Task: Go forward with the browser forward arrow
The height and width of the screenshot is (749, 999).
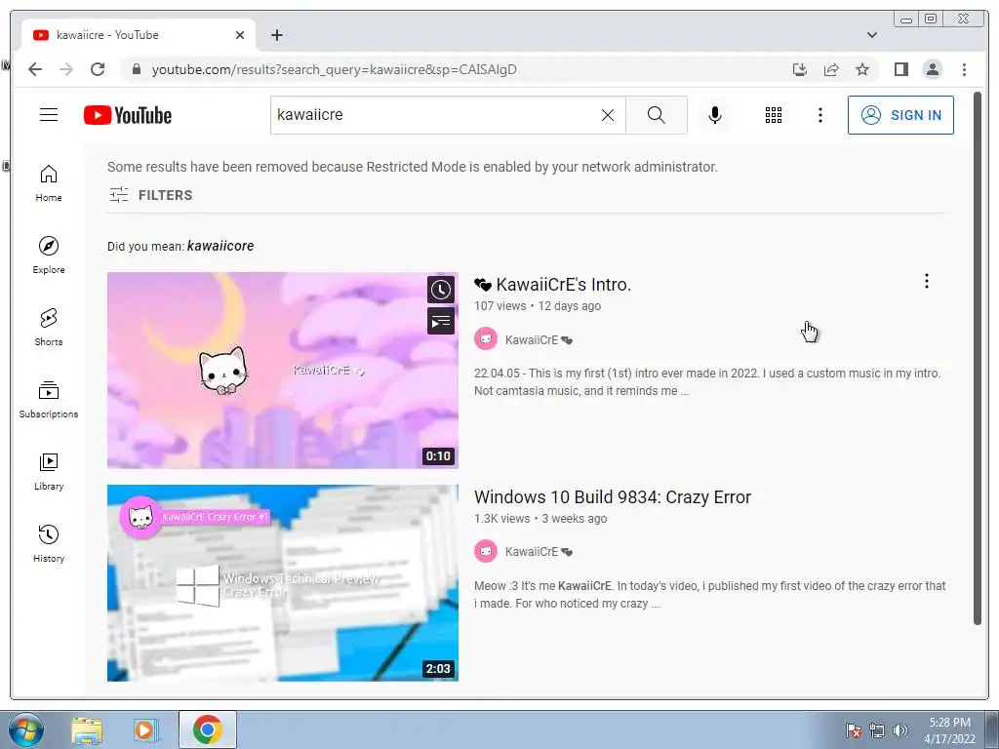Action: 66,69
